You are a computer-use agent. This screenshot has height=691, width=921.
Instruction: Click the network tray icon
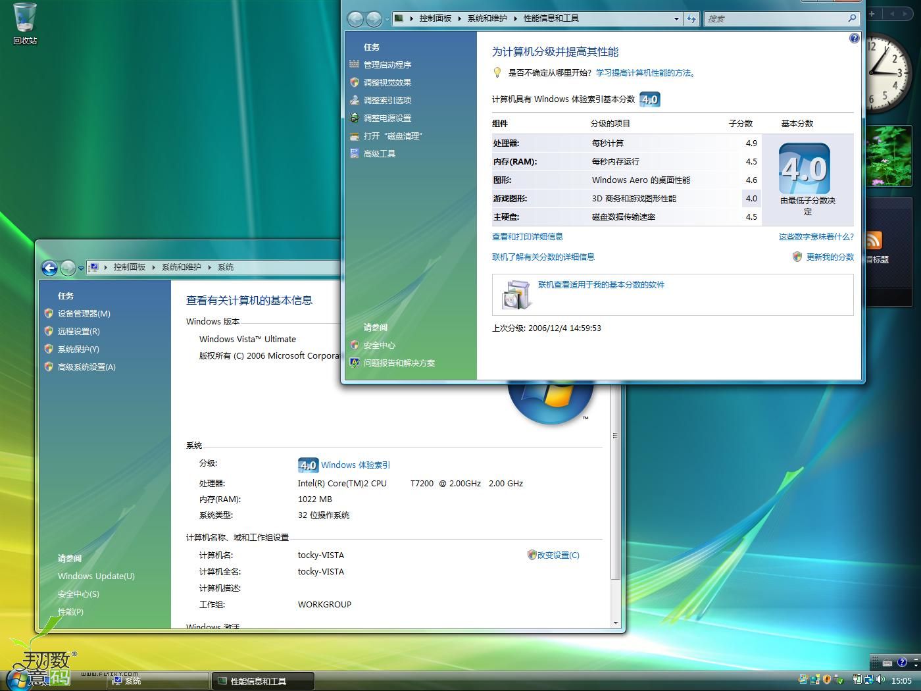point(868,680)
